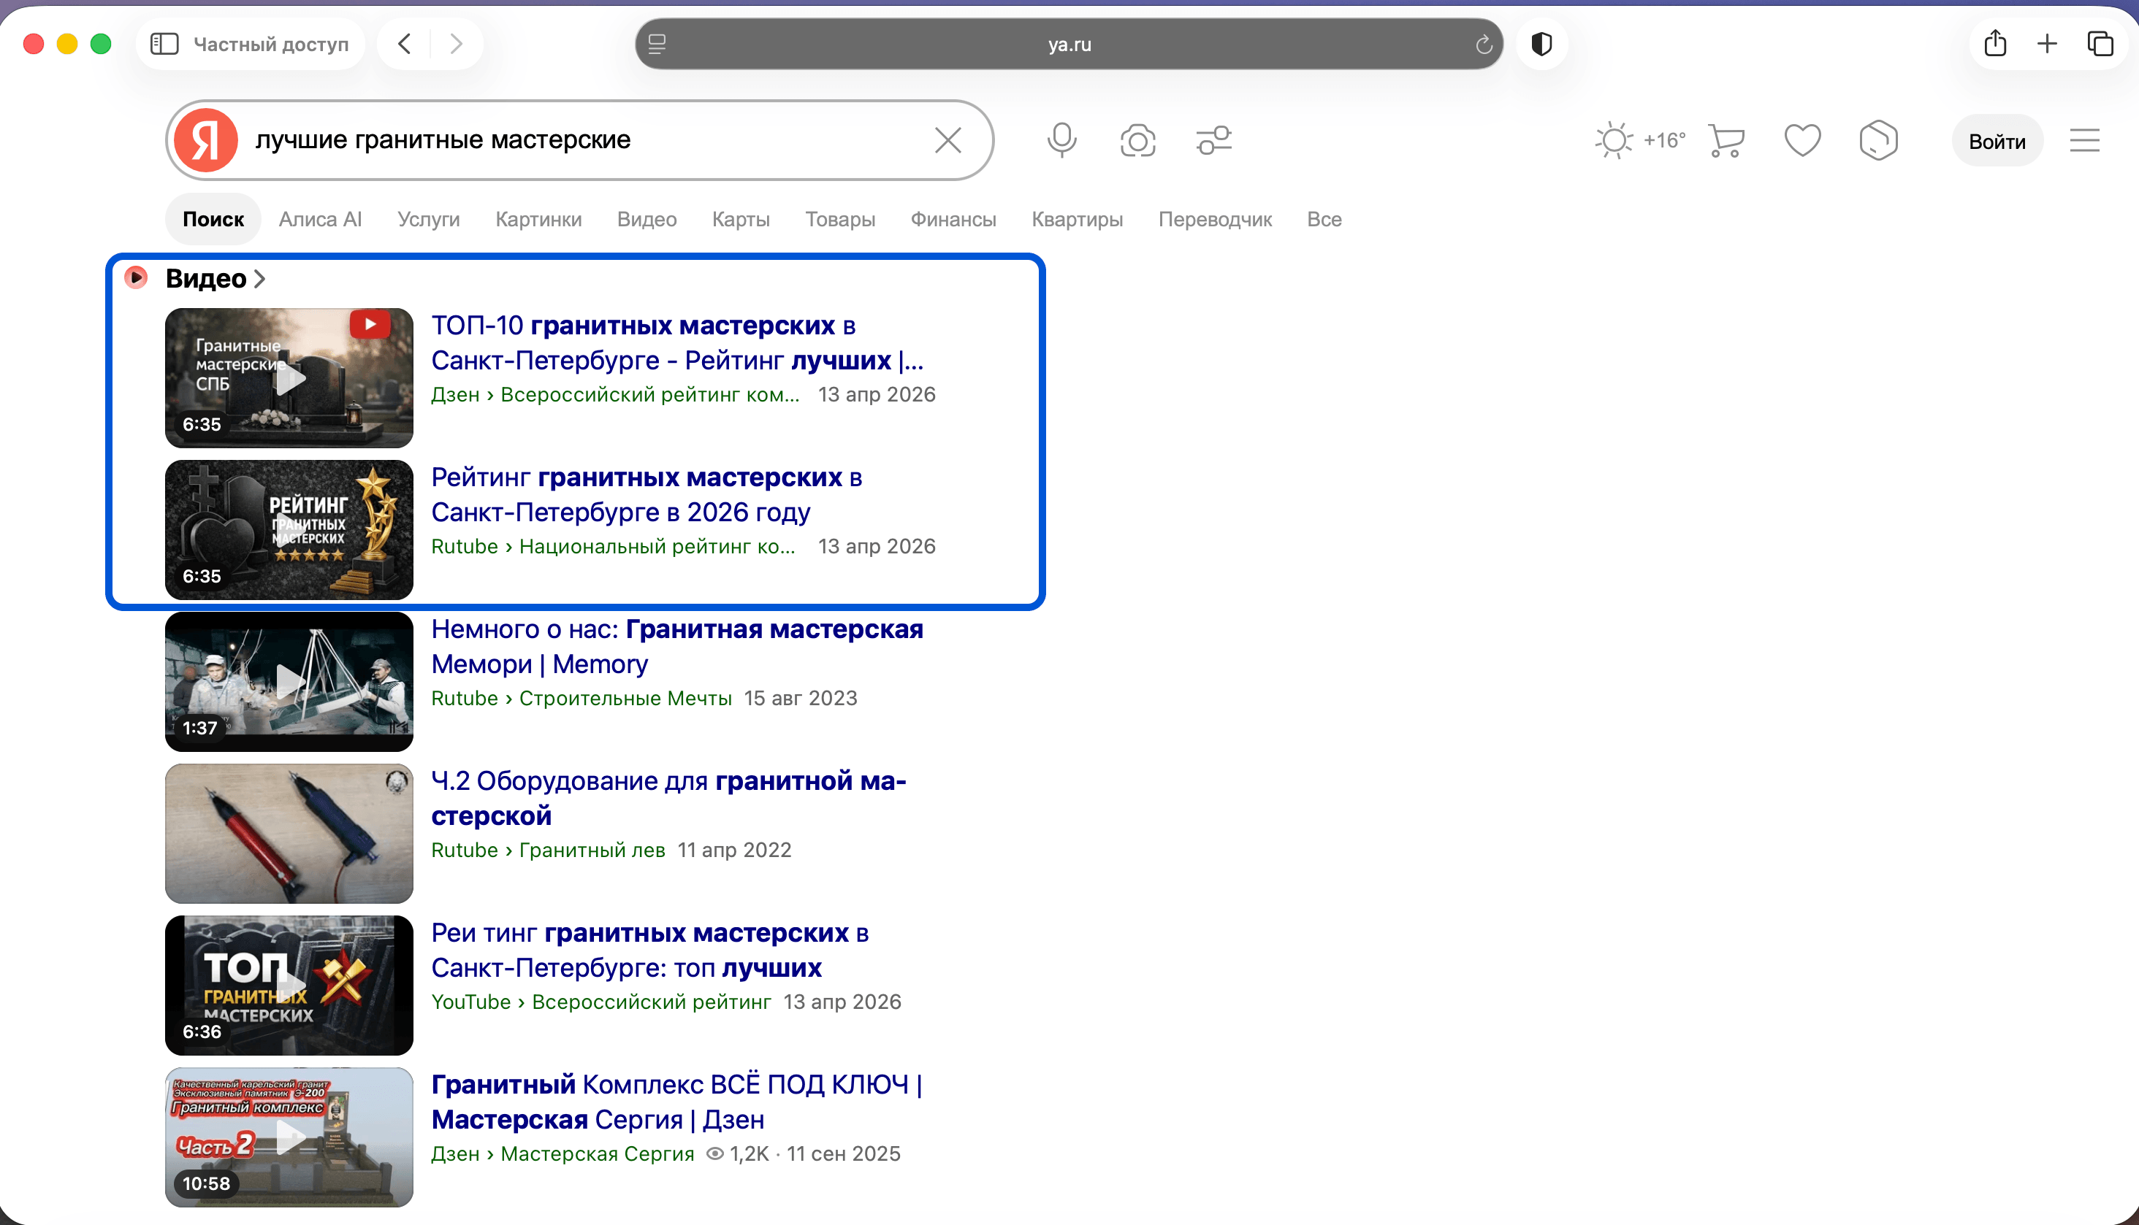
Task: Reload the ya.ru page
Action: 1483,44
